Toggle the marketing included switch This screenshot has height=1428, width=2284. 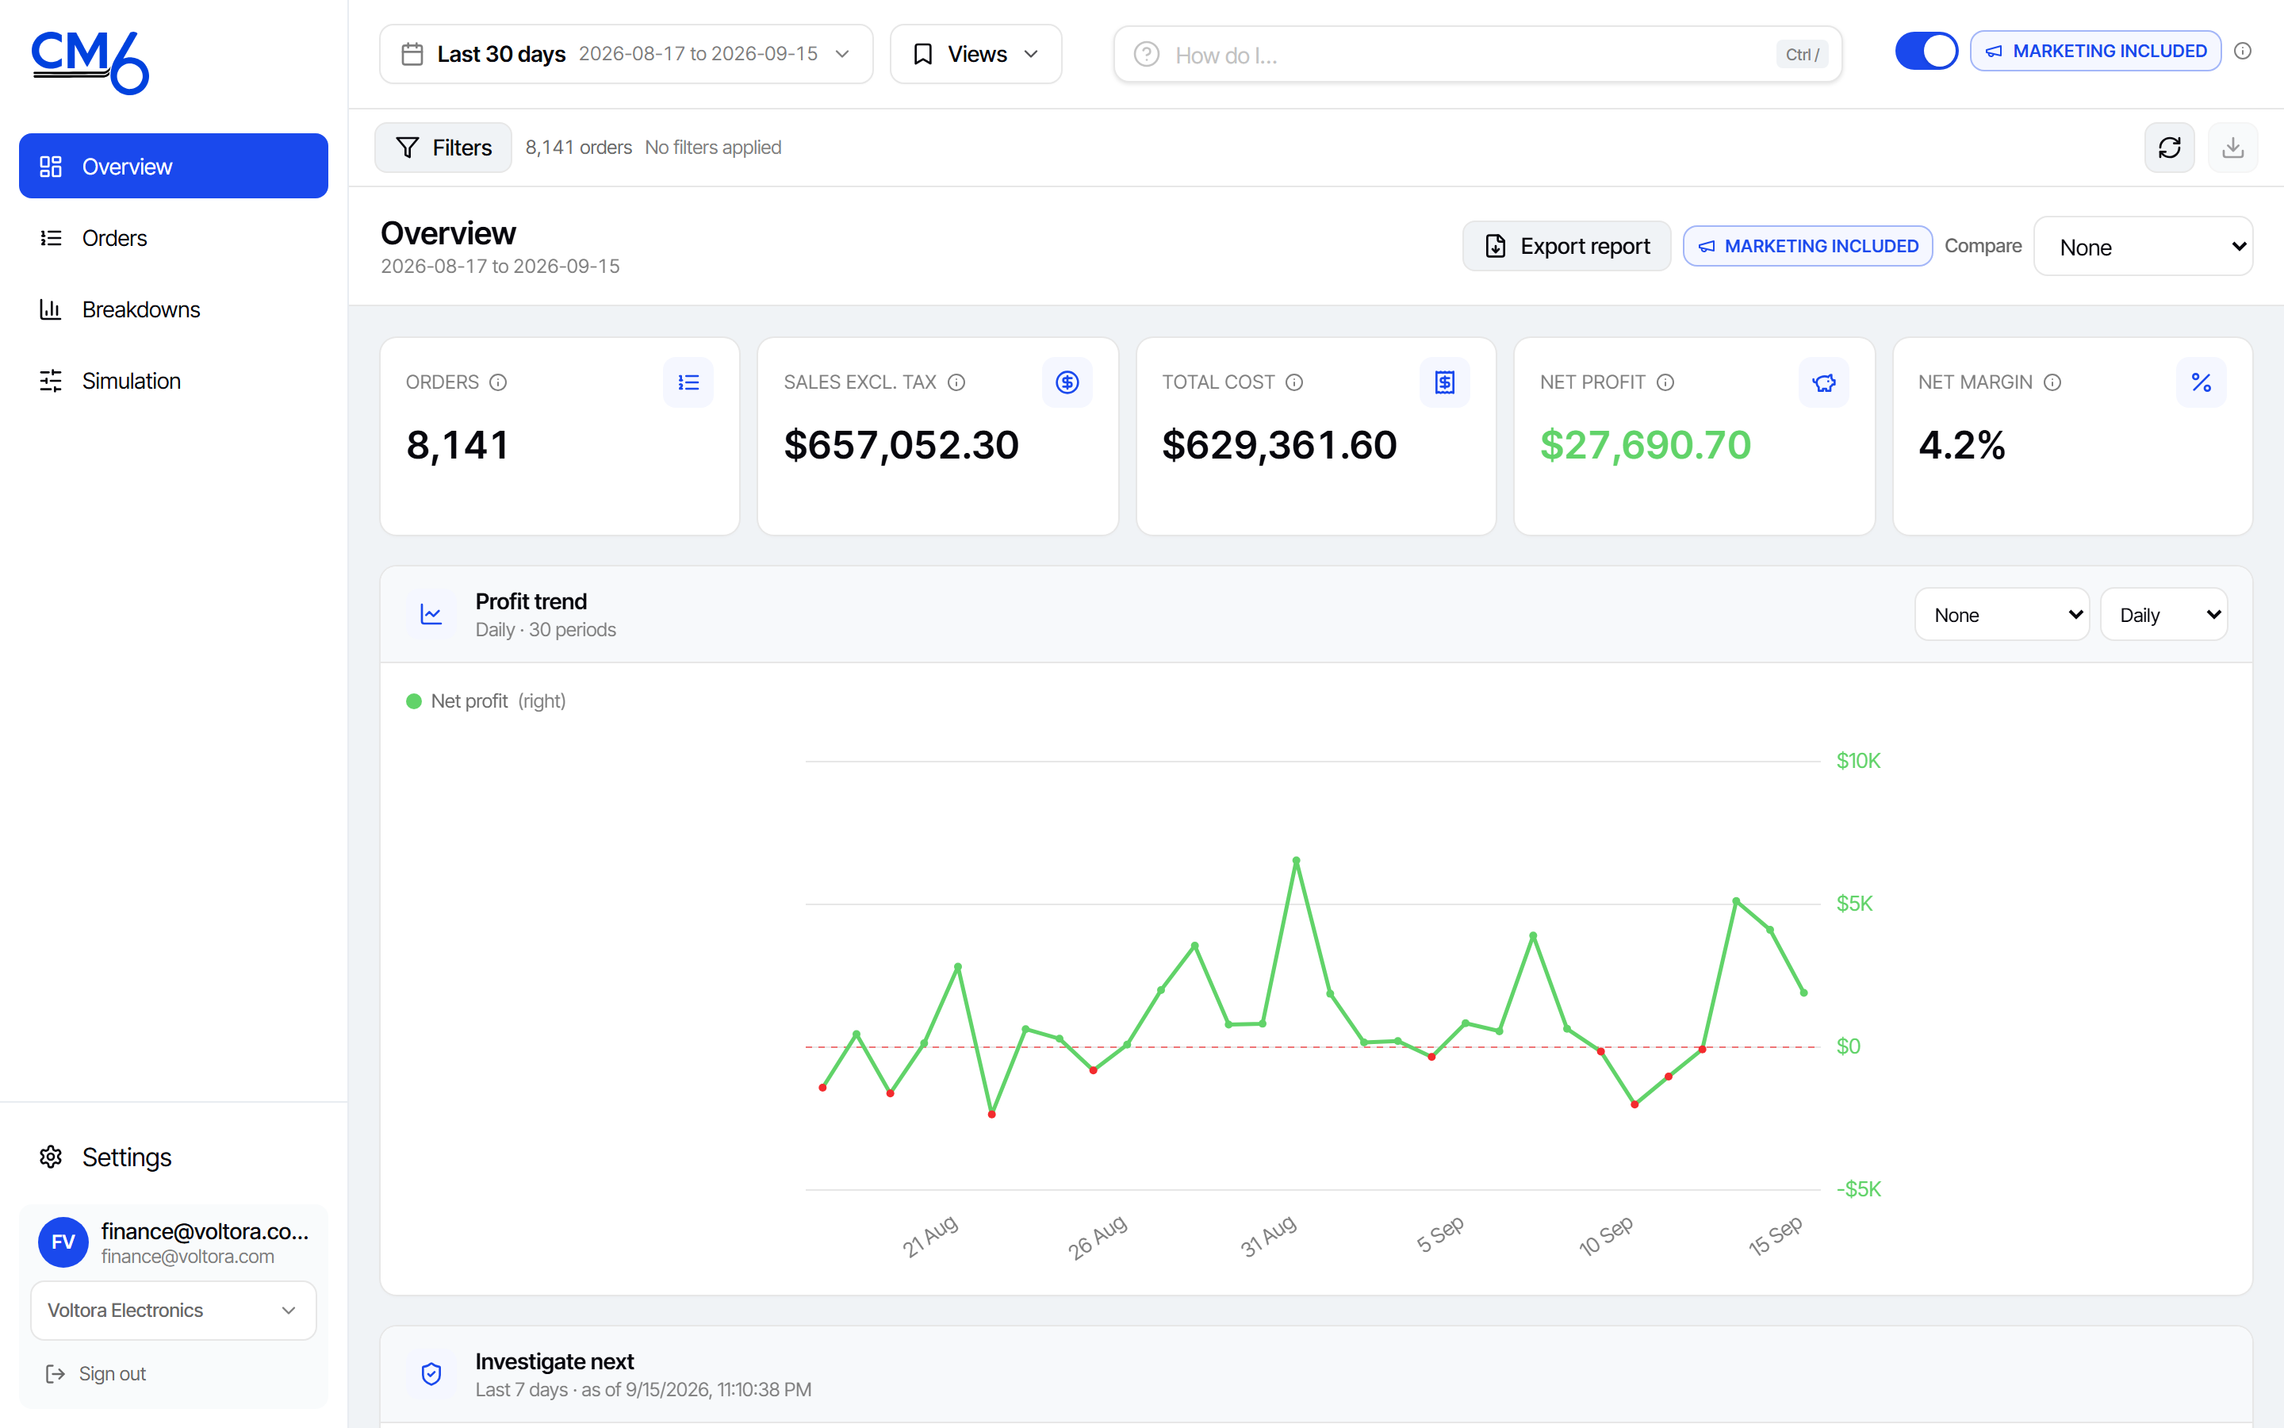click(x=1926, y=51)
